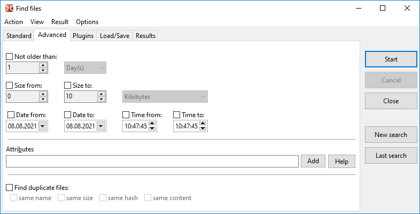Increase the Not older than spinner value
This screenshot has height=214, width=420.
click(x=43, y=65)
